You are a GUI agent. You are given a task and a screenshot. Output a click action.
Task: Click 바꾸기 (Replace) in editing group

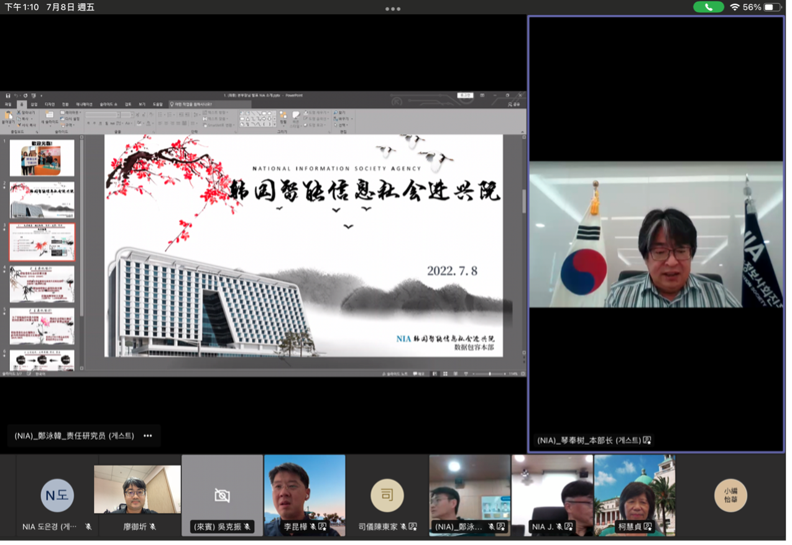(343, 119)
